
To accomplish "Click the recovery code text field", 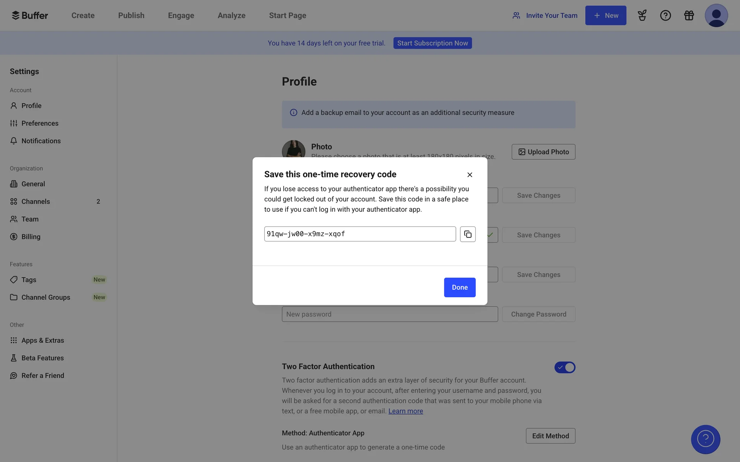I will point(360,234).
